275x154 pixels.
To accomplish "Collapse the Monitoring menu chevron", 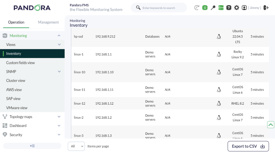I will (59, 36).
